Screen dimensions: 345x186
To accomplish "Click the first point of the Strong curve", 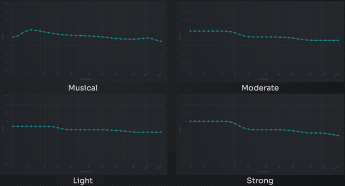I will click(x=191, y=121).
